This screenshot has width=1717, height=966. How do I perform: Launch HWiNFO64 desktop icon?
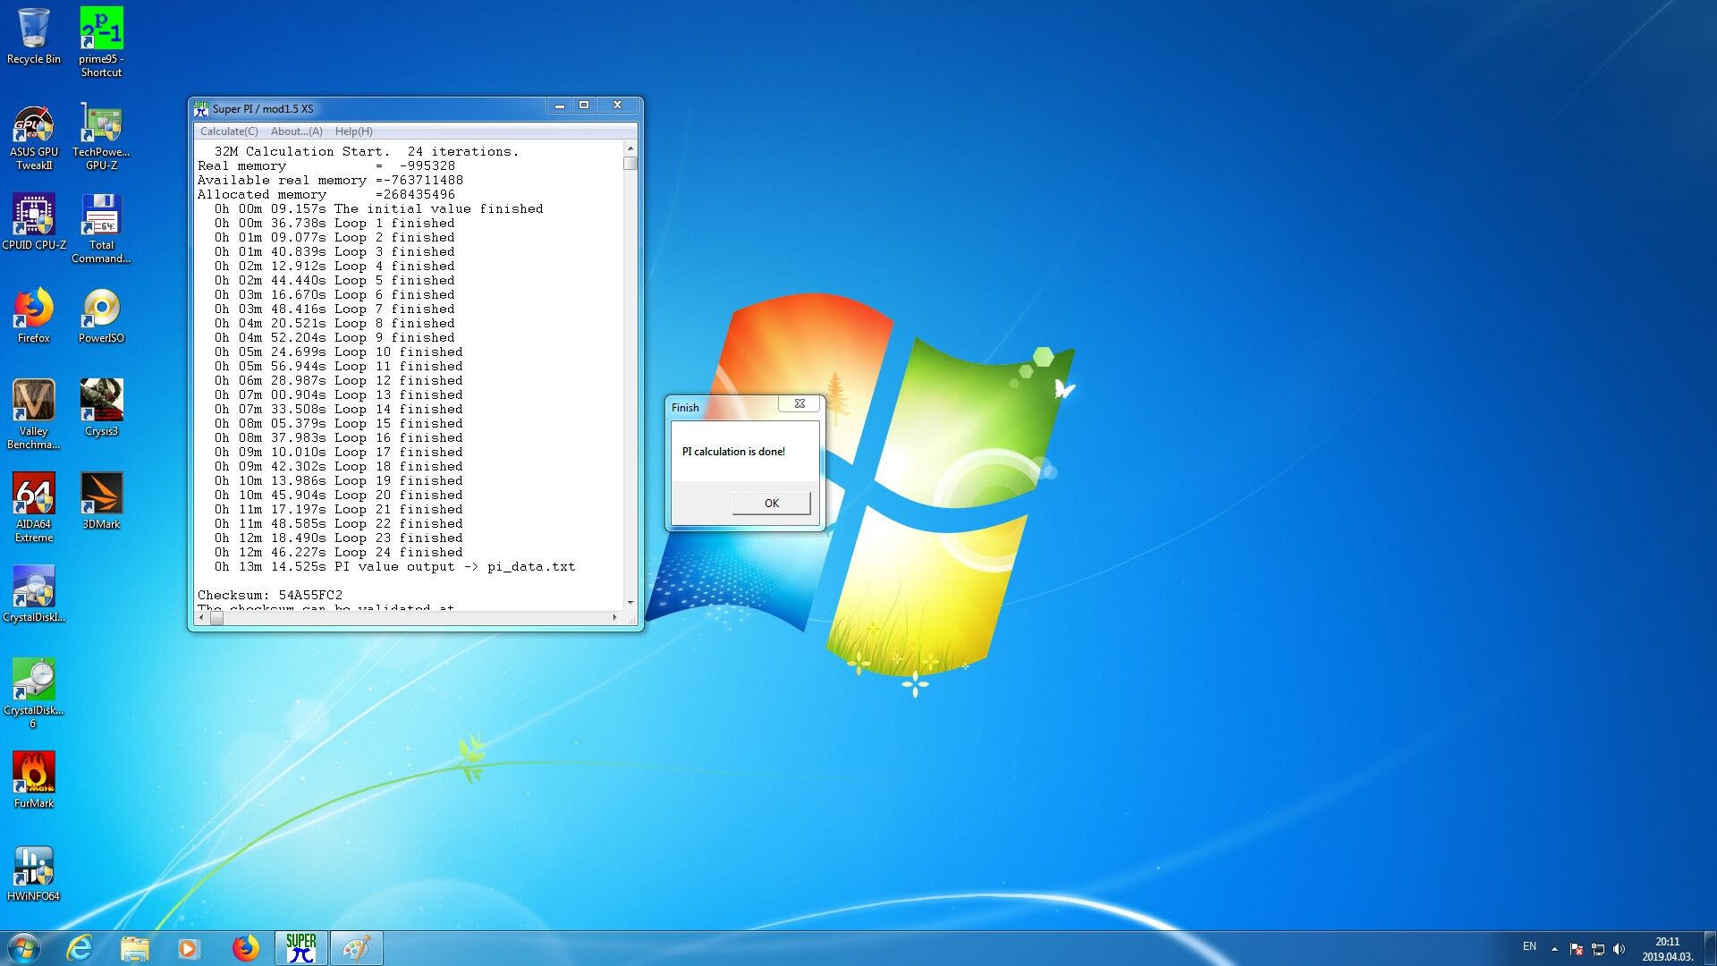coord(34,872)
